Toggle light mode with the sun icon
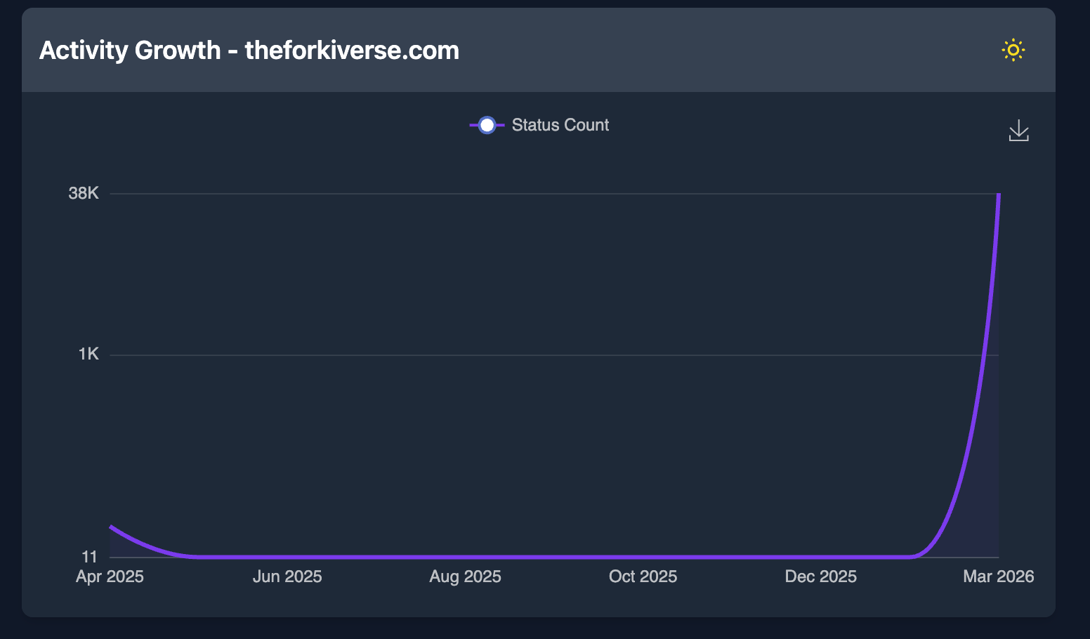Screen dimensions: 1090x639 point(1013,50)
